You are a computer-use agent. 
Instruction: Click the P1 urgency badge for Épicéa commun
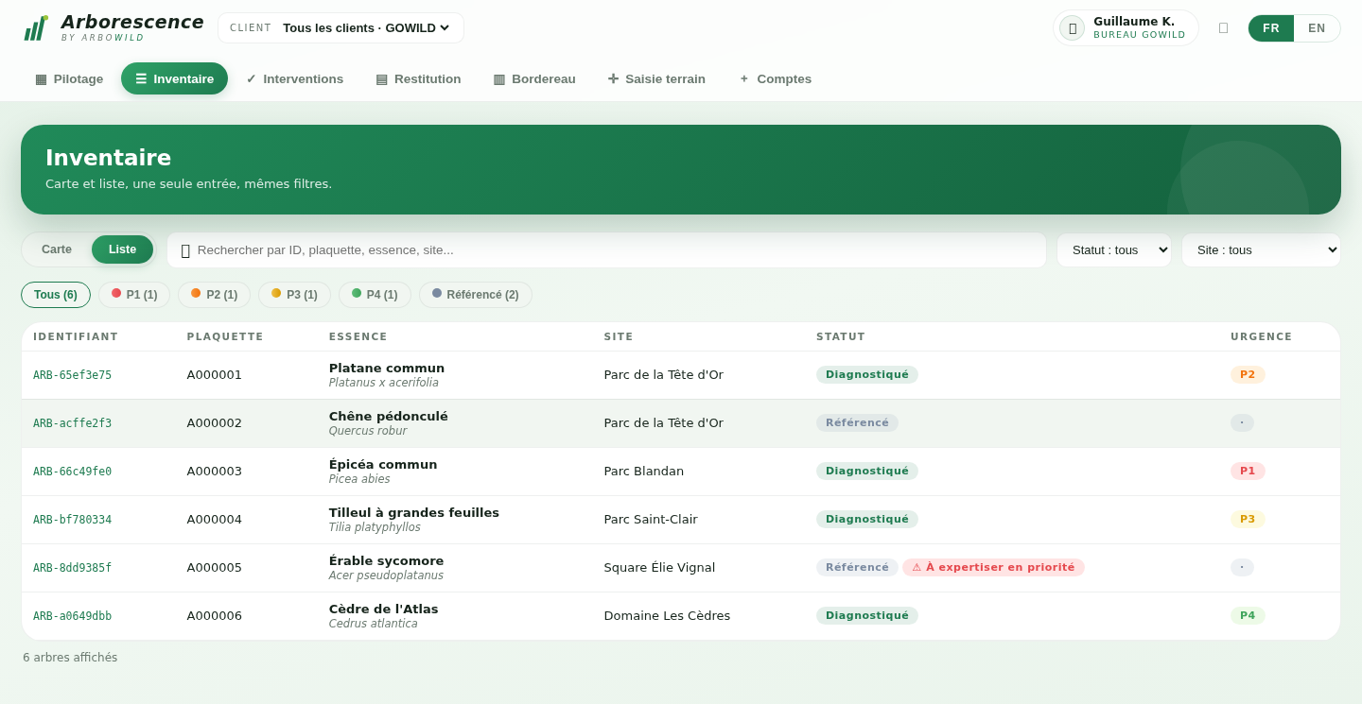pyautogui.click(x=1248, y=472)
